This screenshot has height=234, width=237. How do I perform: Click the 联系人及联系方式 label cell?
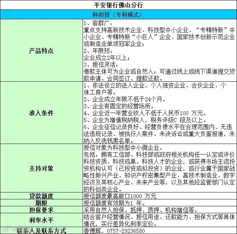42,230
